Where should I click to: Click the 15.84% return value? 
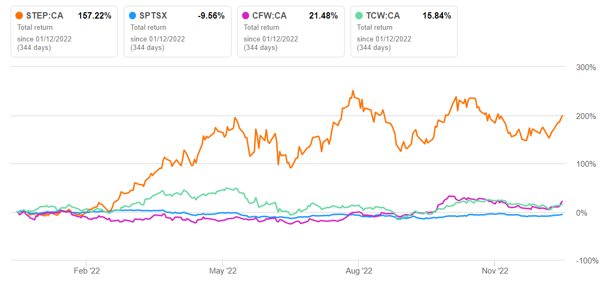436,16
